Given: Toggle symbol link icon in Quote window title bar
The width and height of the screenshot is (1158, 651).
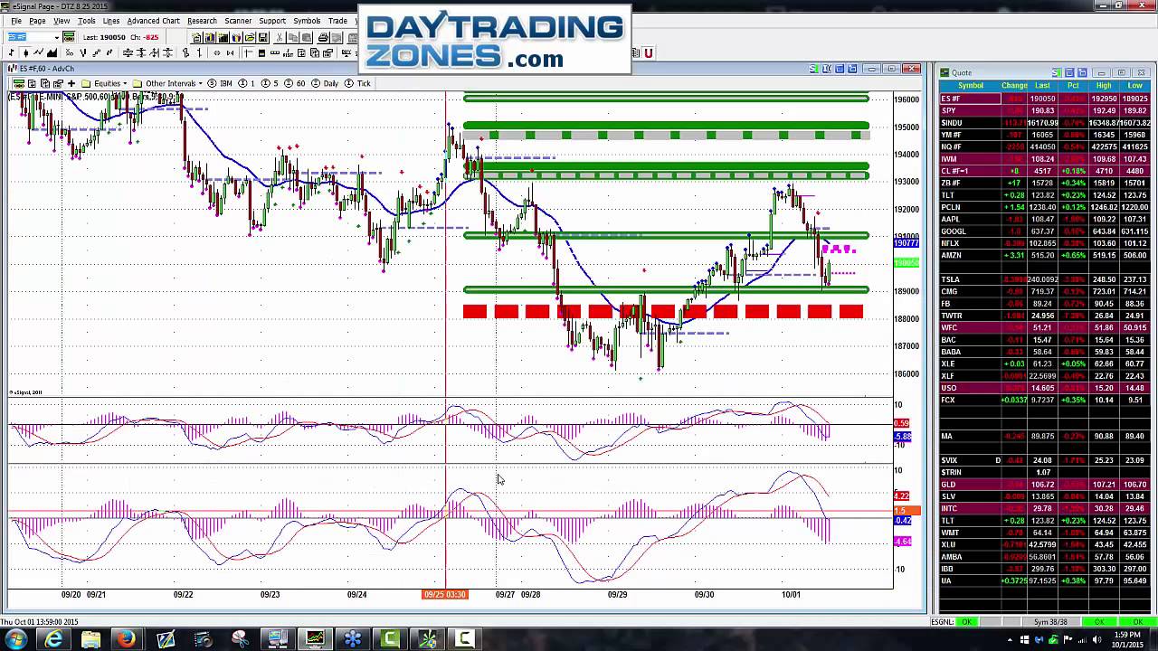Looking at the screenshot, I should coord(1056,72).
